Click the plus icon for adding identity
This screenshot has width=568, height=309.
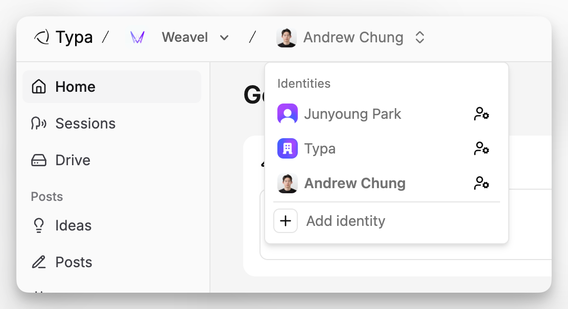(286, 221)
